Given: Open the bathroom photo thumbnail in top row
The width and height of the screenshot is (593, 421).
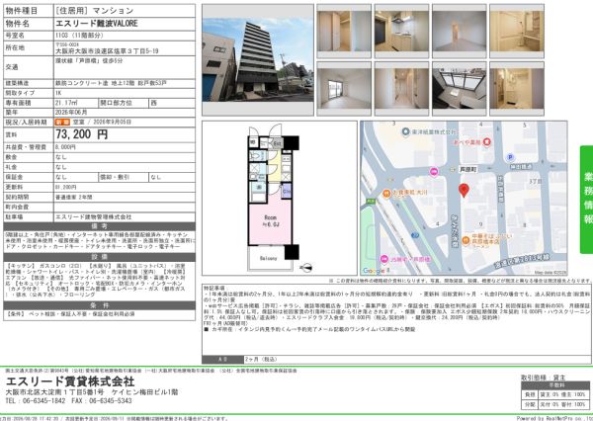Looking at the screenshot, I should click(517, 31).
